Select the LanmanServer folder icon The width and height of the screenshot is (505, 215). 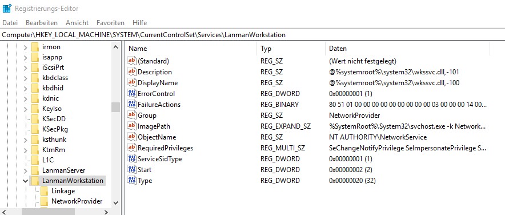[x=35, y=170]
